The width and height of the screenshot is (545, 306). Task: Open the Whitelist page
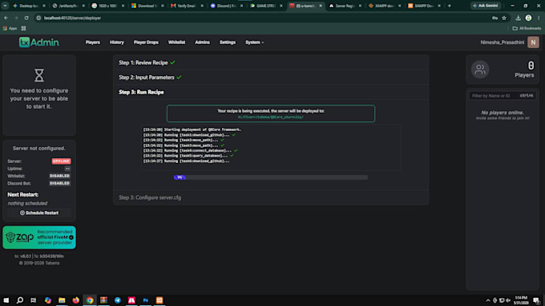pos(176,42)
